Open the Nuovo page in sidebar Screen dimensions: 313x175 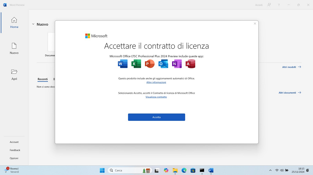[14, 49]
